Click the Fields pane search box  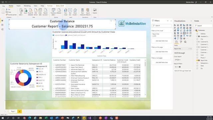203,26
